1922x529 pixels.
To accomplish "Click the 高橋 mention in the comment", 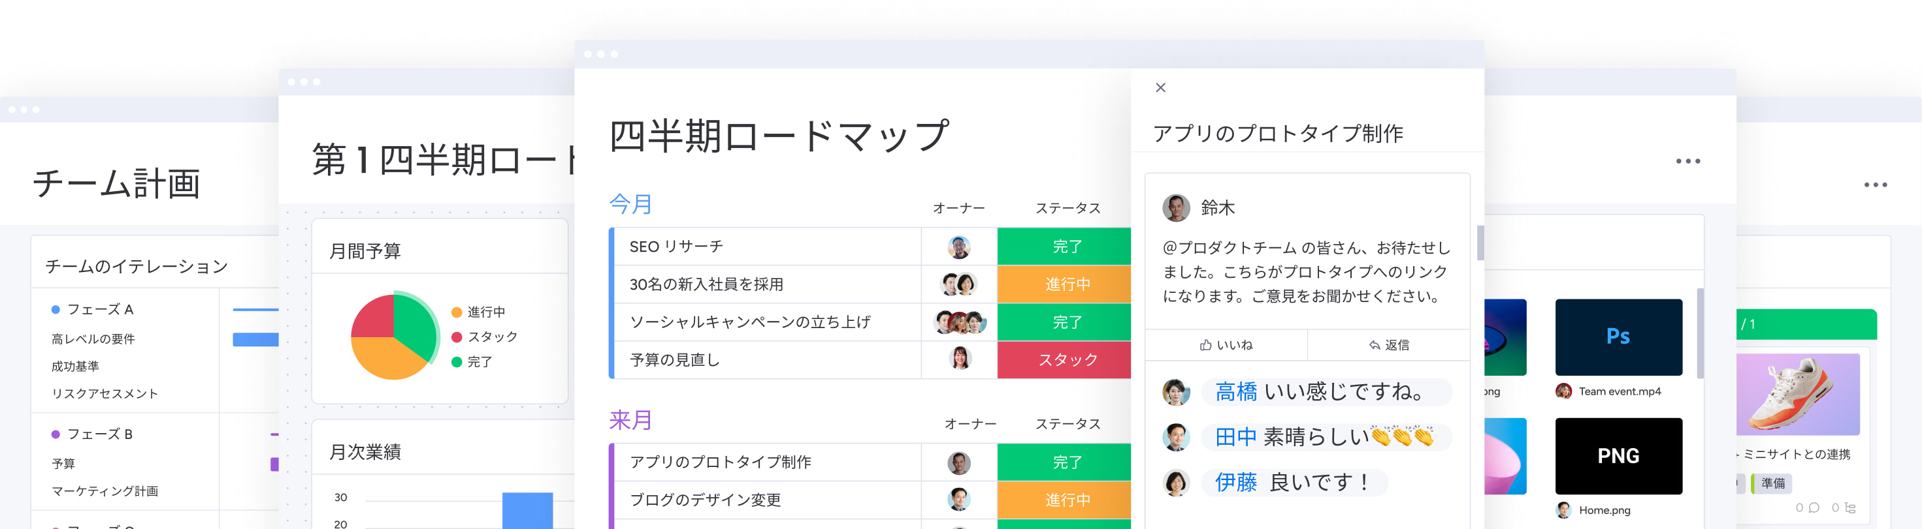I will [1235, 392].
